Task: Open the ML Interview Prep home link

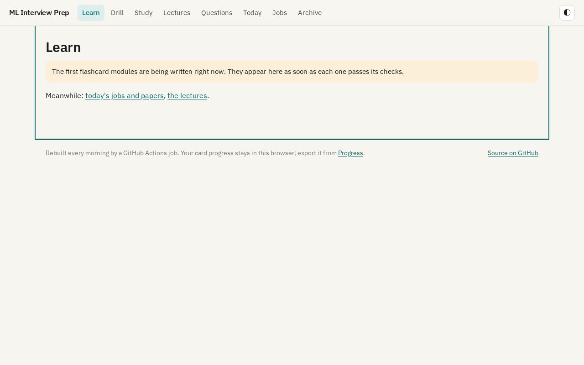Action: pos(39,13)
